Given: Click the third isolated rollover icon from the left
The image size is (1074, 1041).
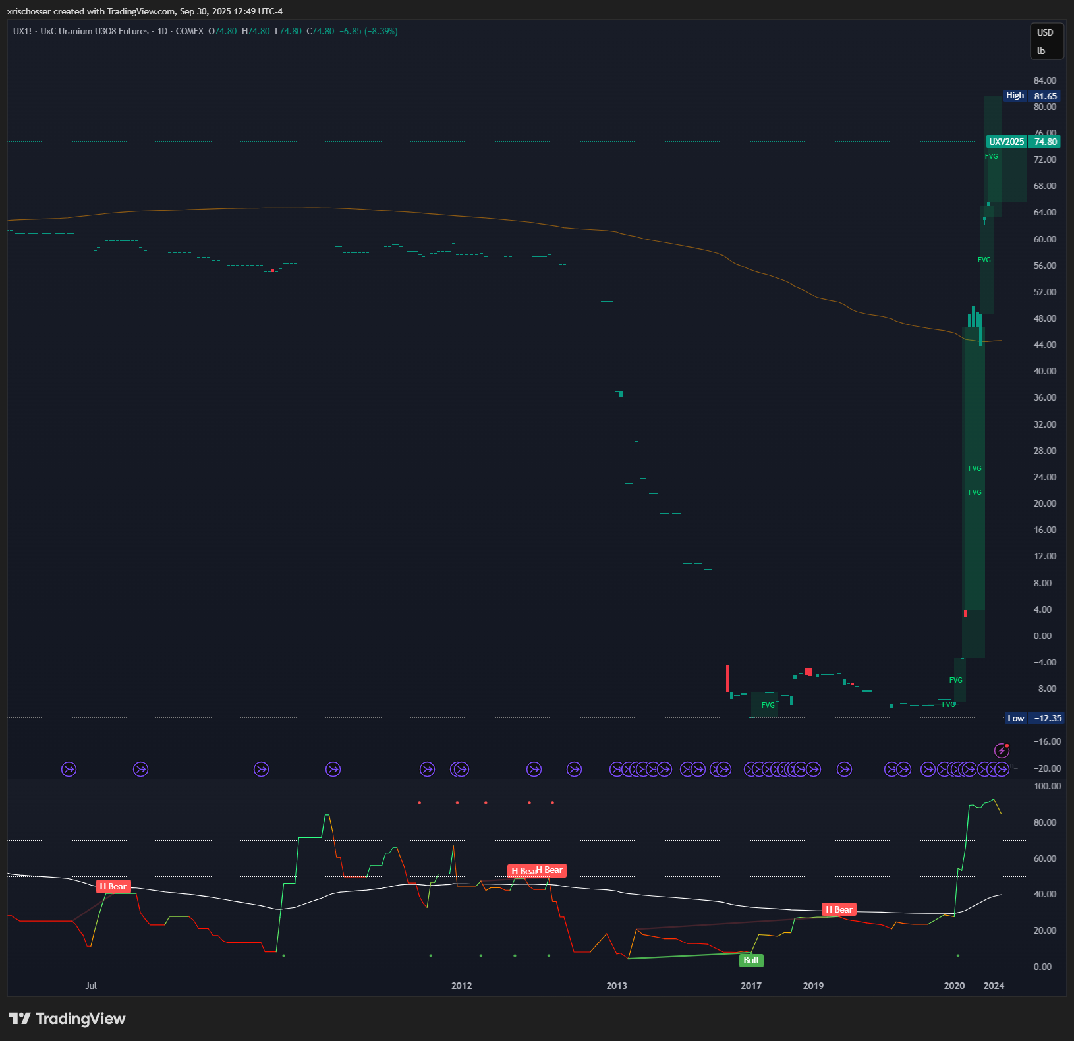Looking at the screenshot, I should point(262,769).
